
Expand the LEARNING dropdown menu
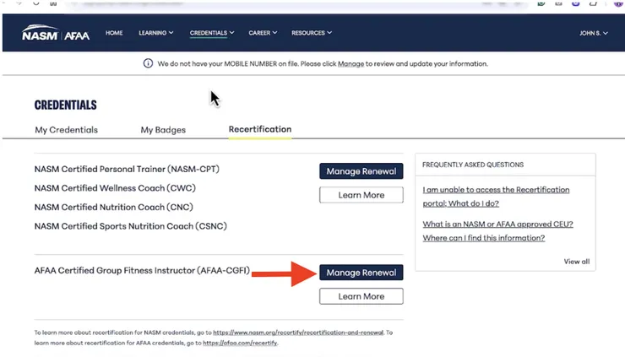(156, 33)
